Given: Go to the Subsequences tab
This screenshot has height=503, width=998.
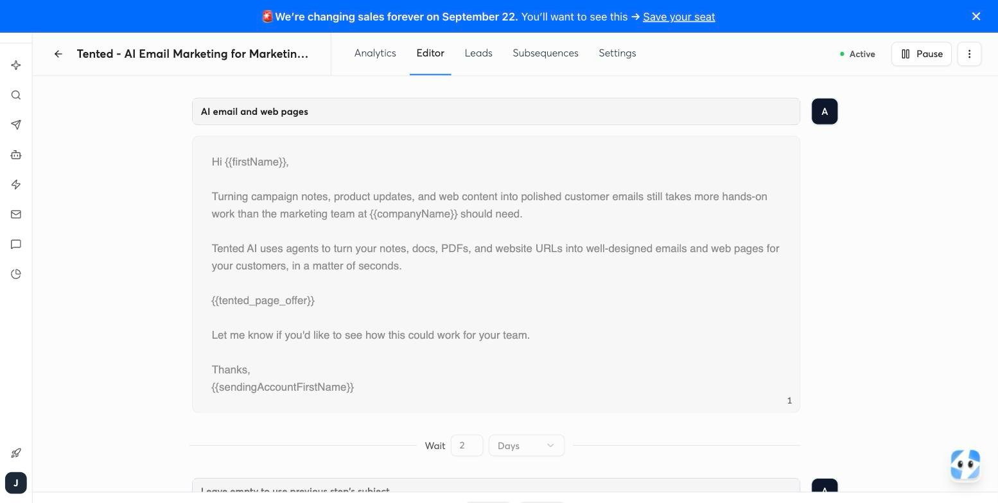Looking at the screenshot, I should [545, 53].
